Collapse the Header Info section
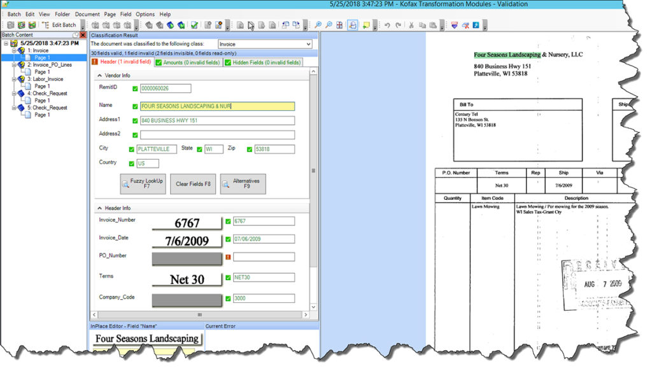This screenshot has width=652, height=373. (x=101, y=207)
